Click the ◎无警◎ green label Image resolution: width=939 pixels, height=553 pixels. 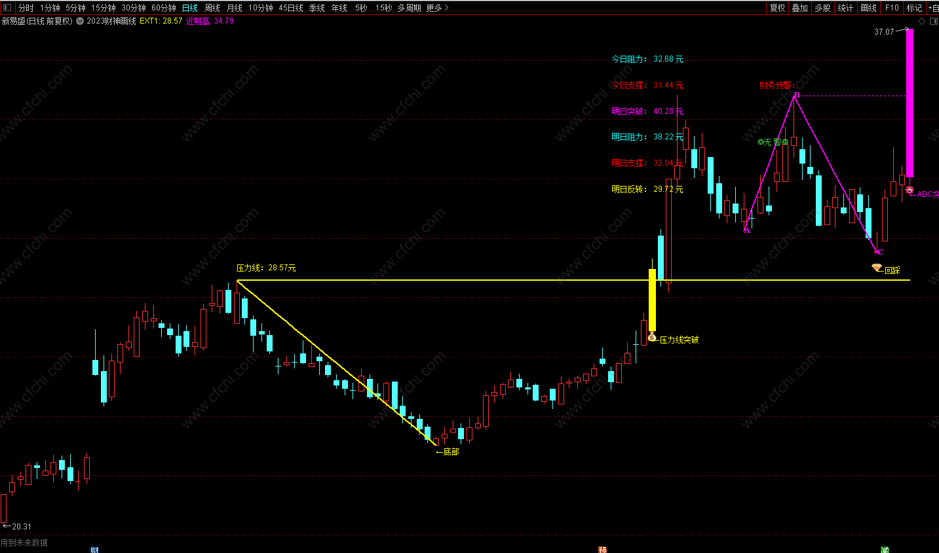(x=773, y=142)
